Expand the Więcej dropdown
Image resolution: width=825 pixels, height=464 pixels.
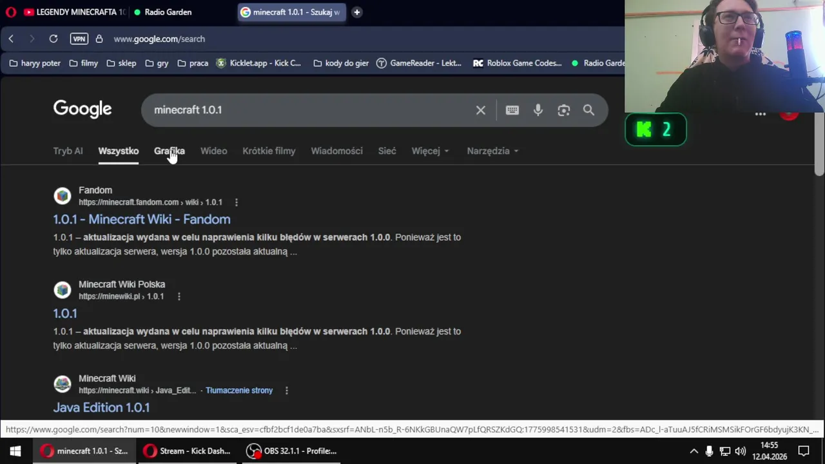(430, 151)
